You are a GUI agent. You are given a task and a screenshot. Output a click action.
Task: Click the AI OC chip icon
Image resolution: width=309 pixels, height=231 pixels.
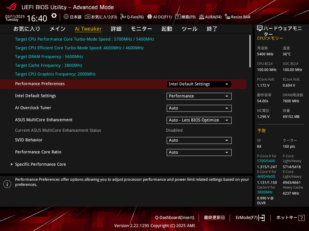(x=149, y=17)
